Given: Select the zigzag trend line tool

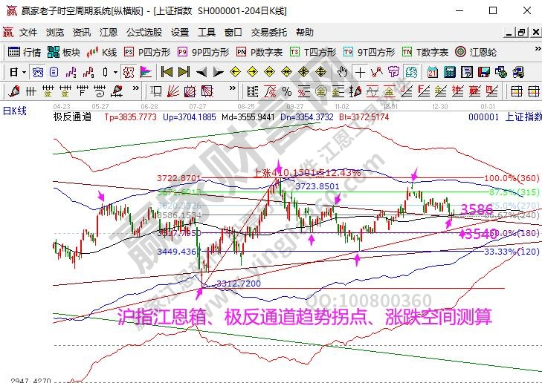Looking at the screenshot, I should pyautogui.click(x=377, y=73).
